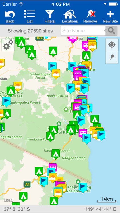Select tent marker above Tantawangalo Forest
120x213 pixels.
(x=53, y=51)
